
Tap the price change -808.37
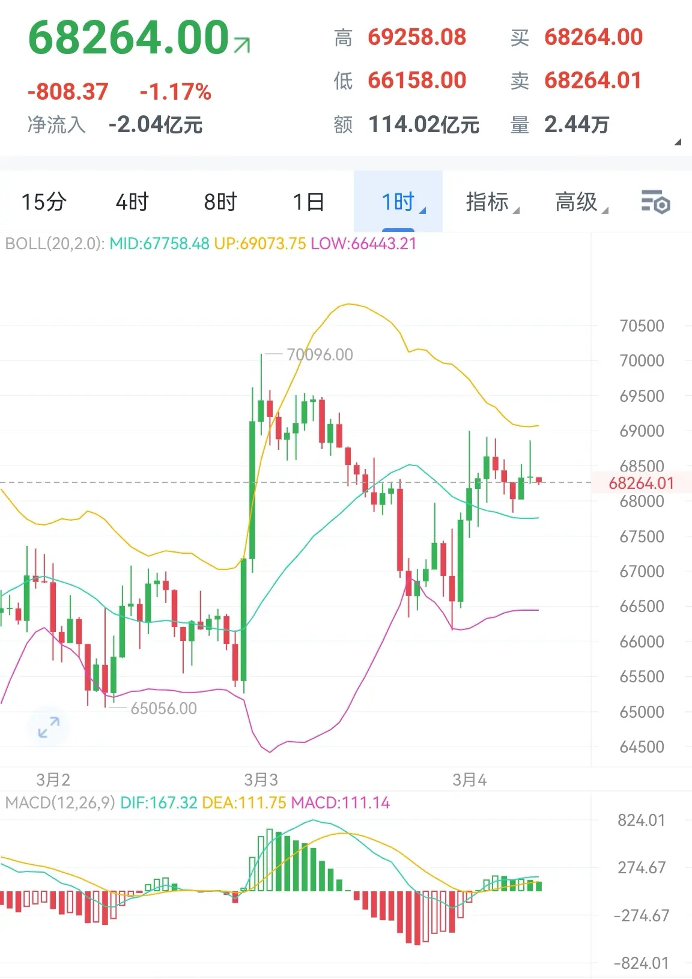click(68, 92)
